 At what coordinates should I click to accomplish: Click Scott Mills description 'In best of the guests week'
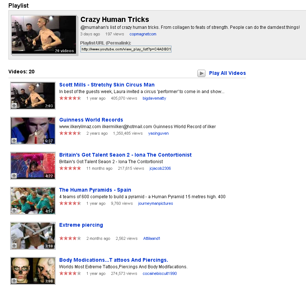[142, 92]
